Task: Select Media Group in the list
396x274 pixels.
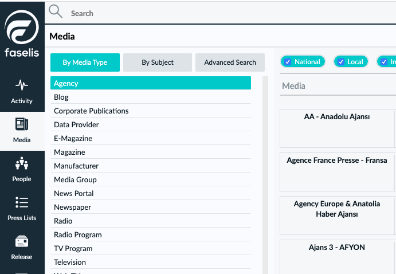Action: [x=151, y=179]
